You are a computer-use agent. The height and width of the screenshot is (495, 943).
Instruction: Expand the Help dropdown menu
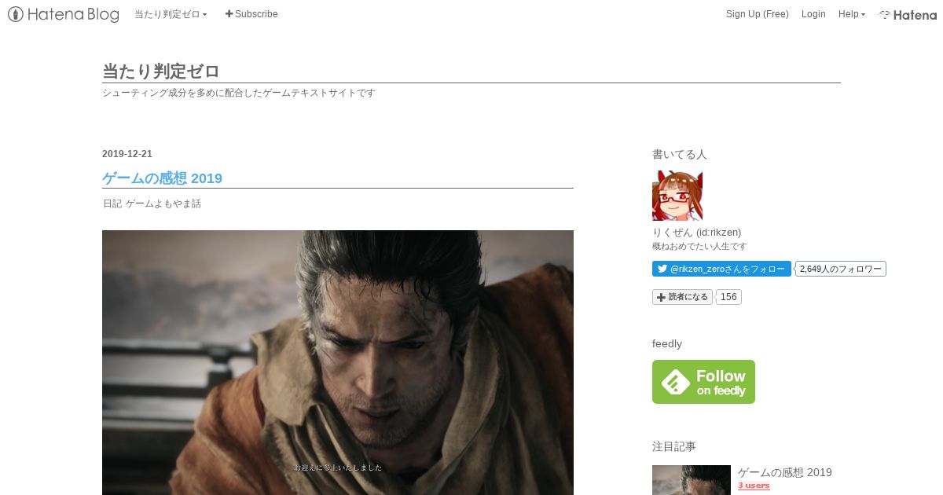point(851,14)
